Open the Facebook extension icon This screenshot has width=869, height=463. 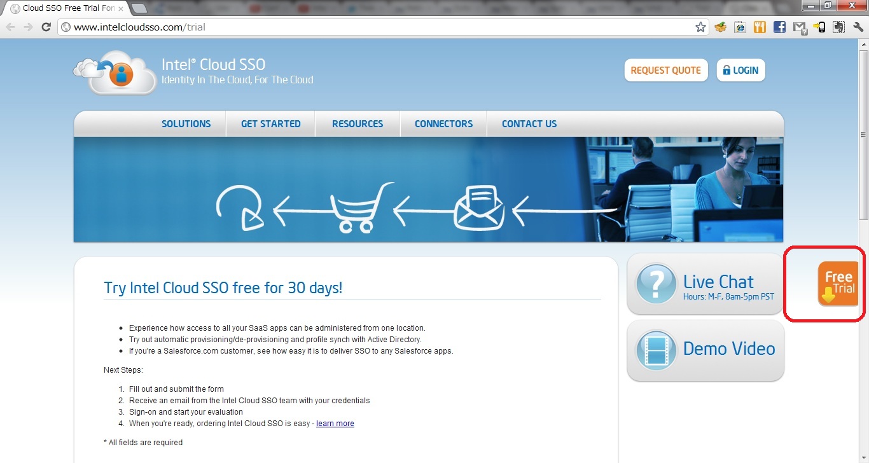779,27
